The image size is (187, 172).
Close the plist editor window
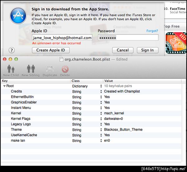pyautogui.click(x=5, y=59)
